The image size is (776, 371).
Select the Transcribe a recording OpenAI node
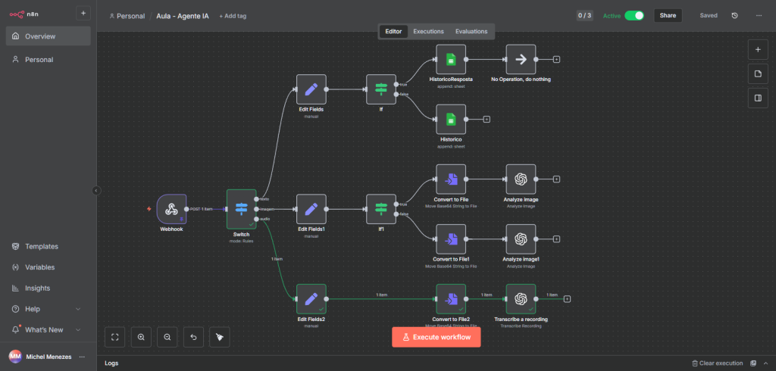[521, 299]
